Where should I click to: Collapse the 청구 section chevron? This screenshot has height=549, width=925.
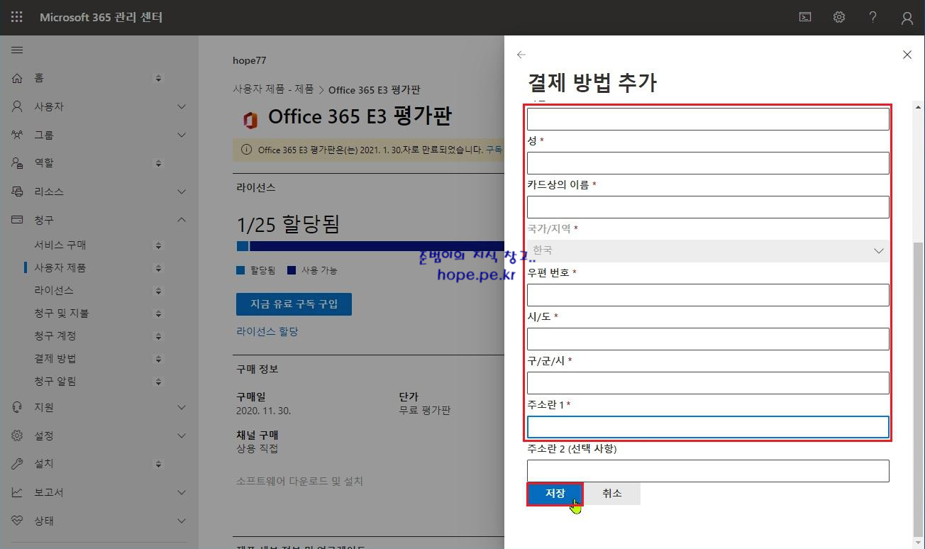tap(182, 220)
